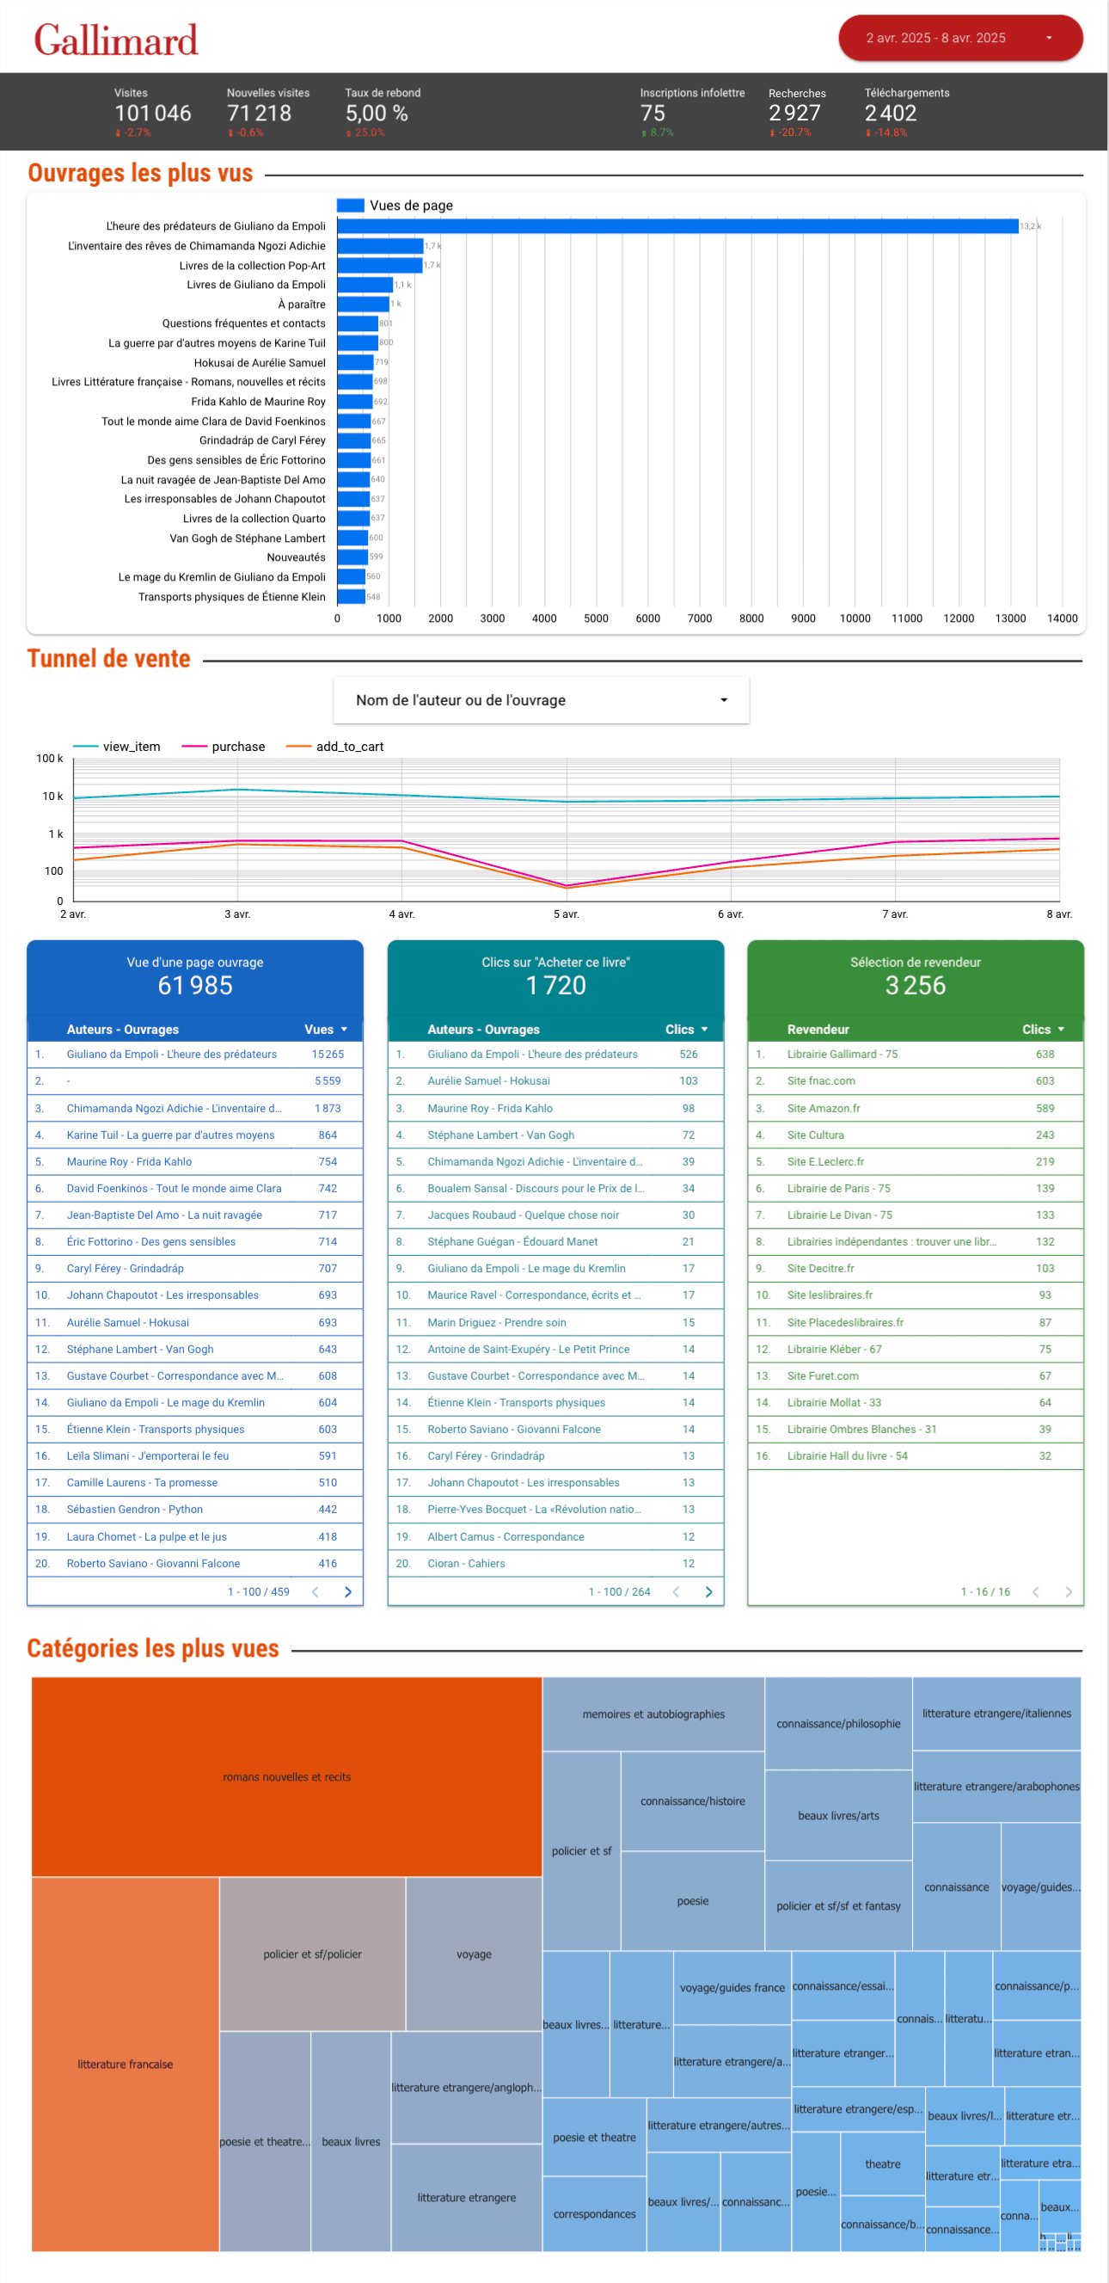Image resolution: width=1109 pixels, height=2283 pixels.
Task: Go to next page of 'Acheter ce livre' clicks table
Action: (x=708, y=1591)
